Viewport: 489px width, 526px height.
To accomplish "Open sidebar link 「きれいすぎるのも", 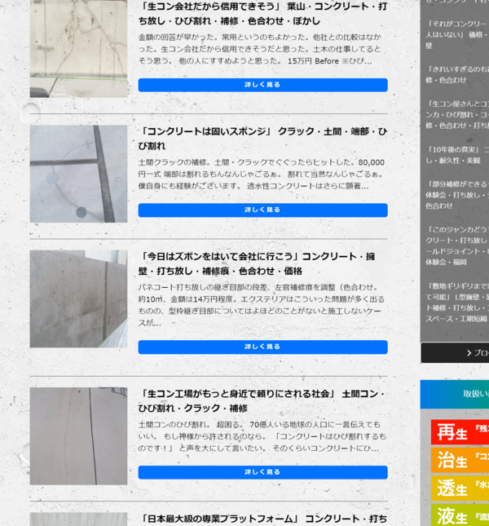I will (457, 74).
